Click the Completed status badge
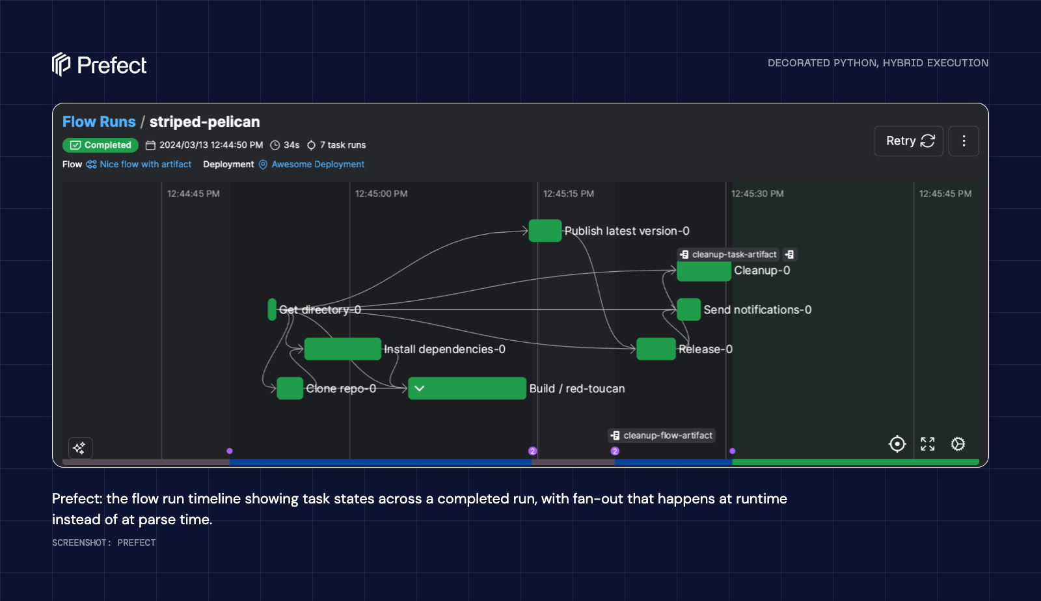The width and height of the screenshot is (1041, 601). (101, 145)
